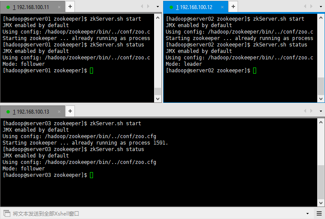325x219 pixels.
Task: Click previous-tab arrow in server01 pane
Action: click(x=142, y=6)
